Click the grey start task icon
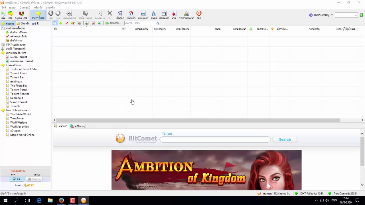Viewport: 365px width, 205px height. click(x=51, y=15)
